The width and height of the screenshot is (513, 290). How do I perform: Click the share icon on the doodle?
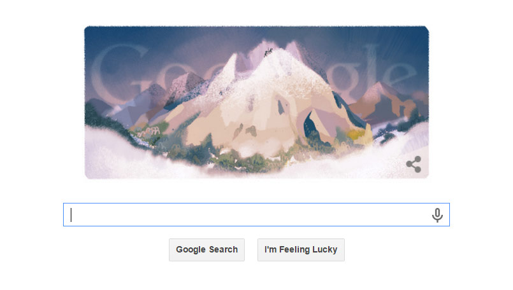point(414,164)
